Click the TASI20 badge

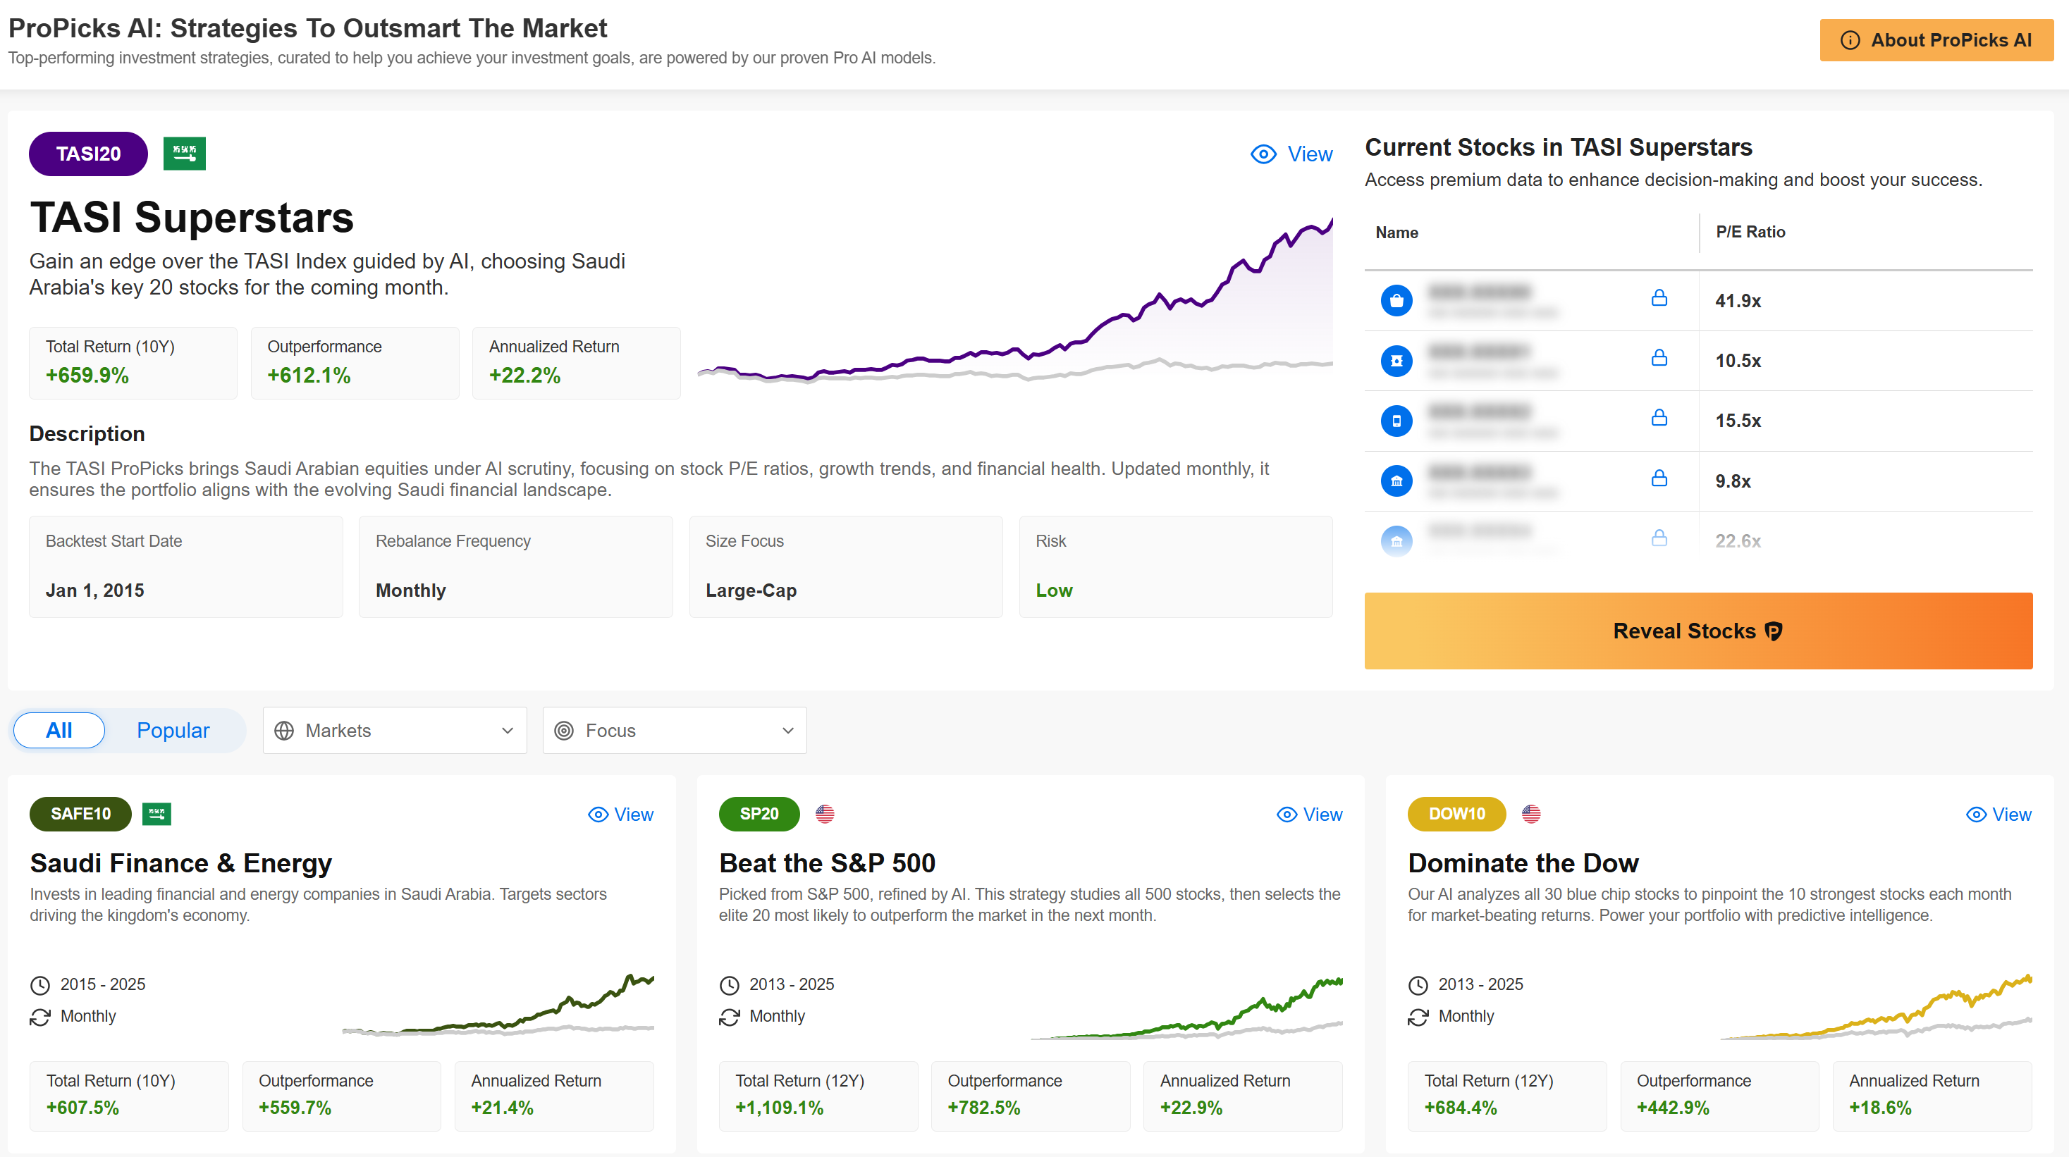[x=88, y=154]
